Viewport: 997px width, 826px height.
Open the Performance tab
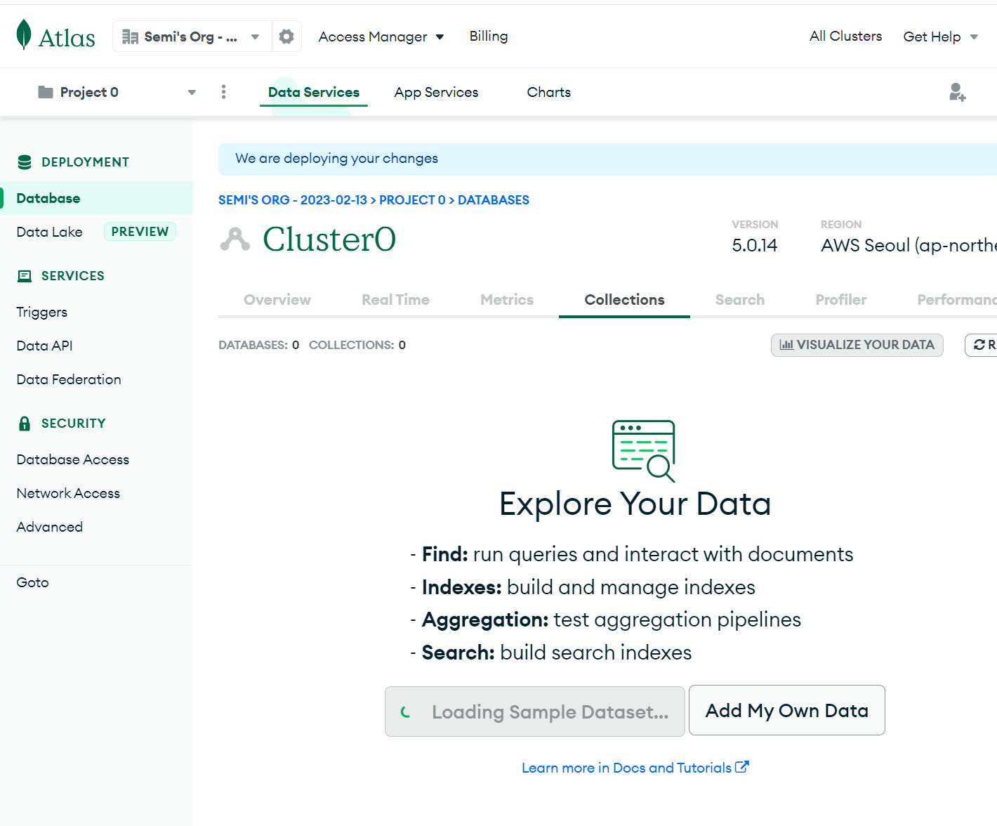pos(957,300)
